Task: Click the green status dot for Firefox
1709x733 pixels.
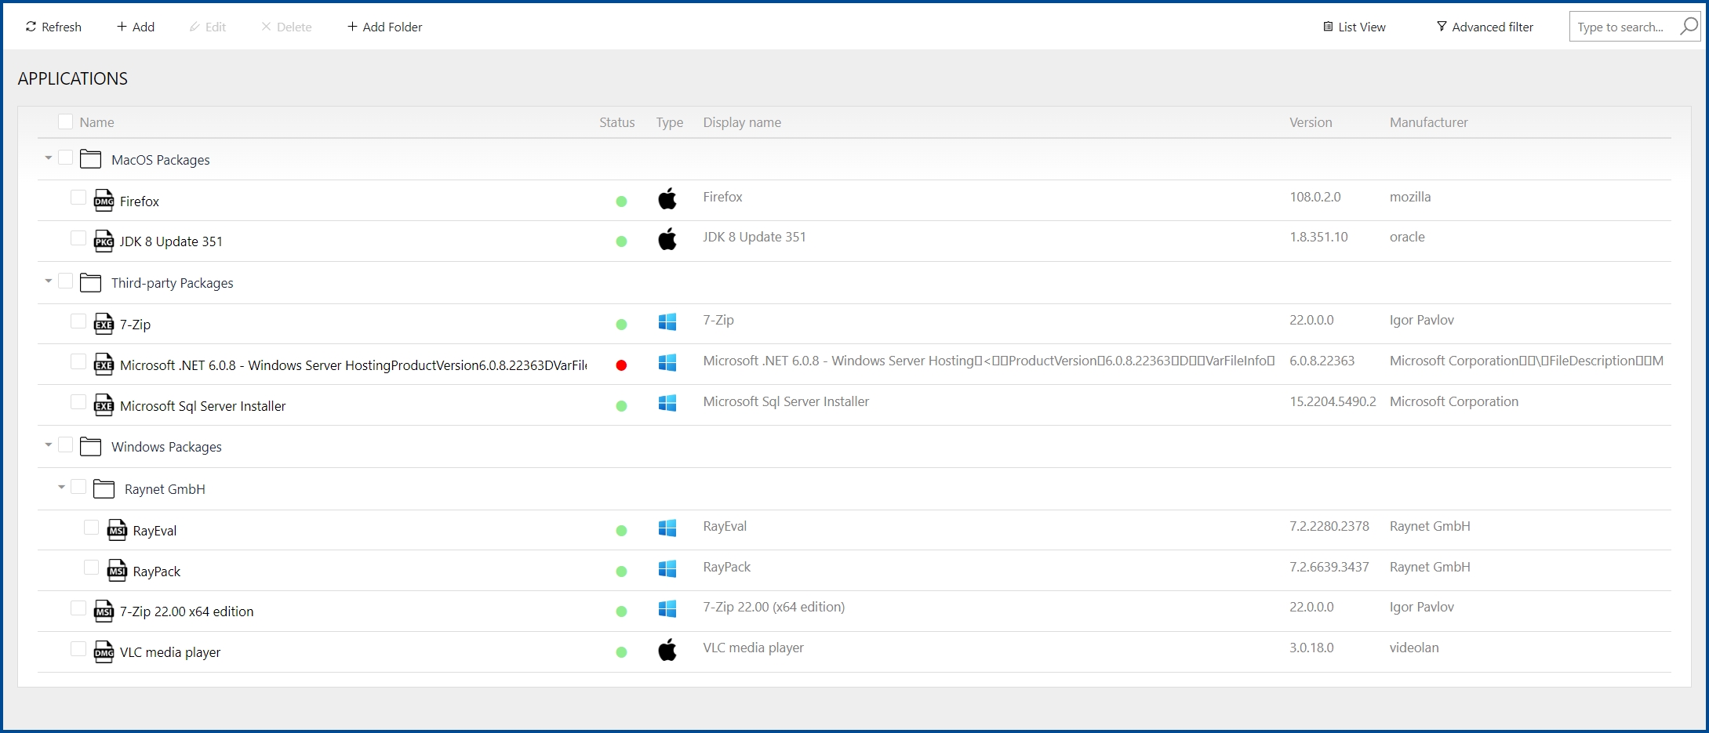Action: point(621,201)
